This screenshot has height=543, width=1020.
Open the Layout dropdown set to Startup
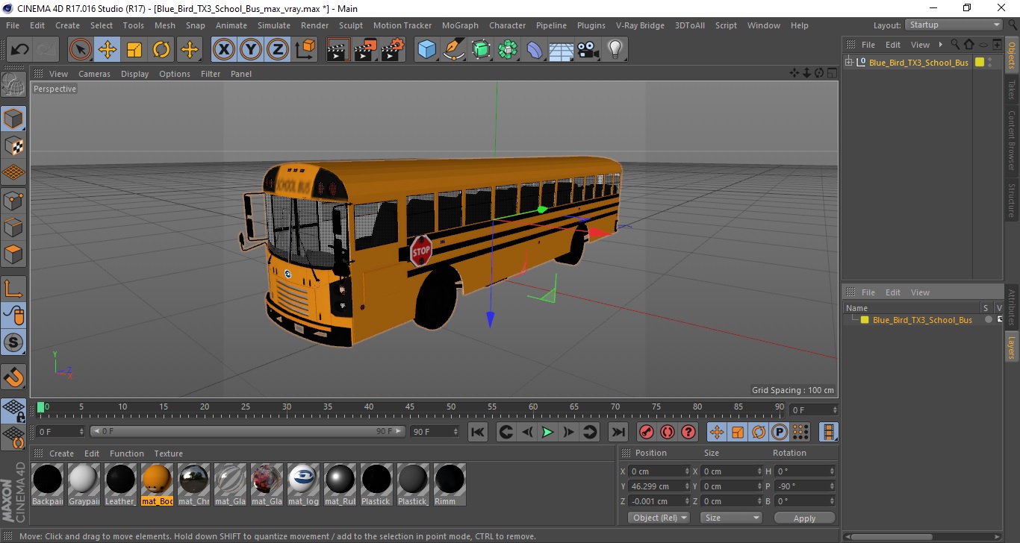[x=953, y=25]
